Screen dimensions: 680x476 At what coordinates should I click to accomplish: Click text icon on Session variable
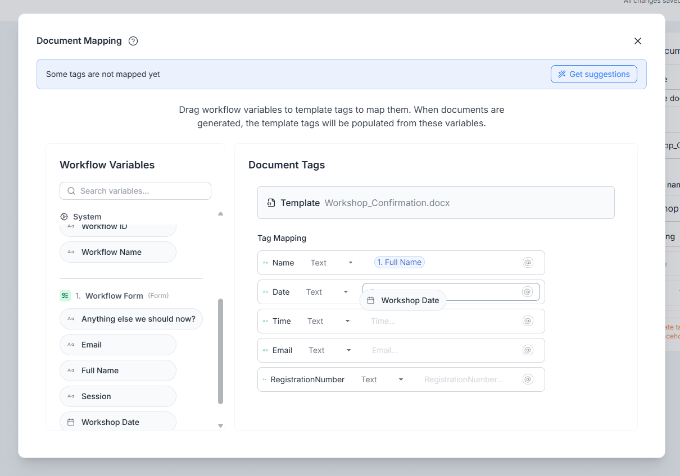[x=71, y=396]
